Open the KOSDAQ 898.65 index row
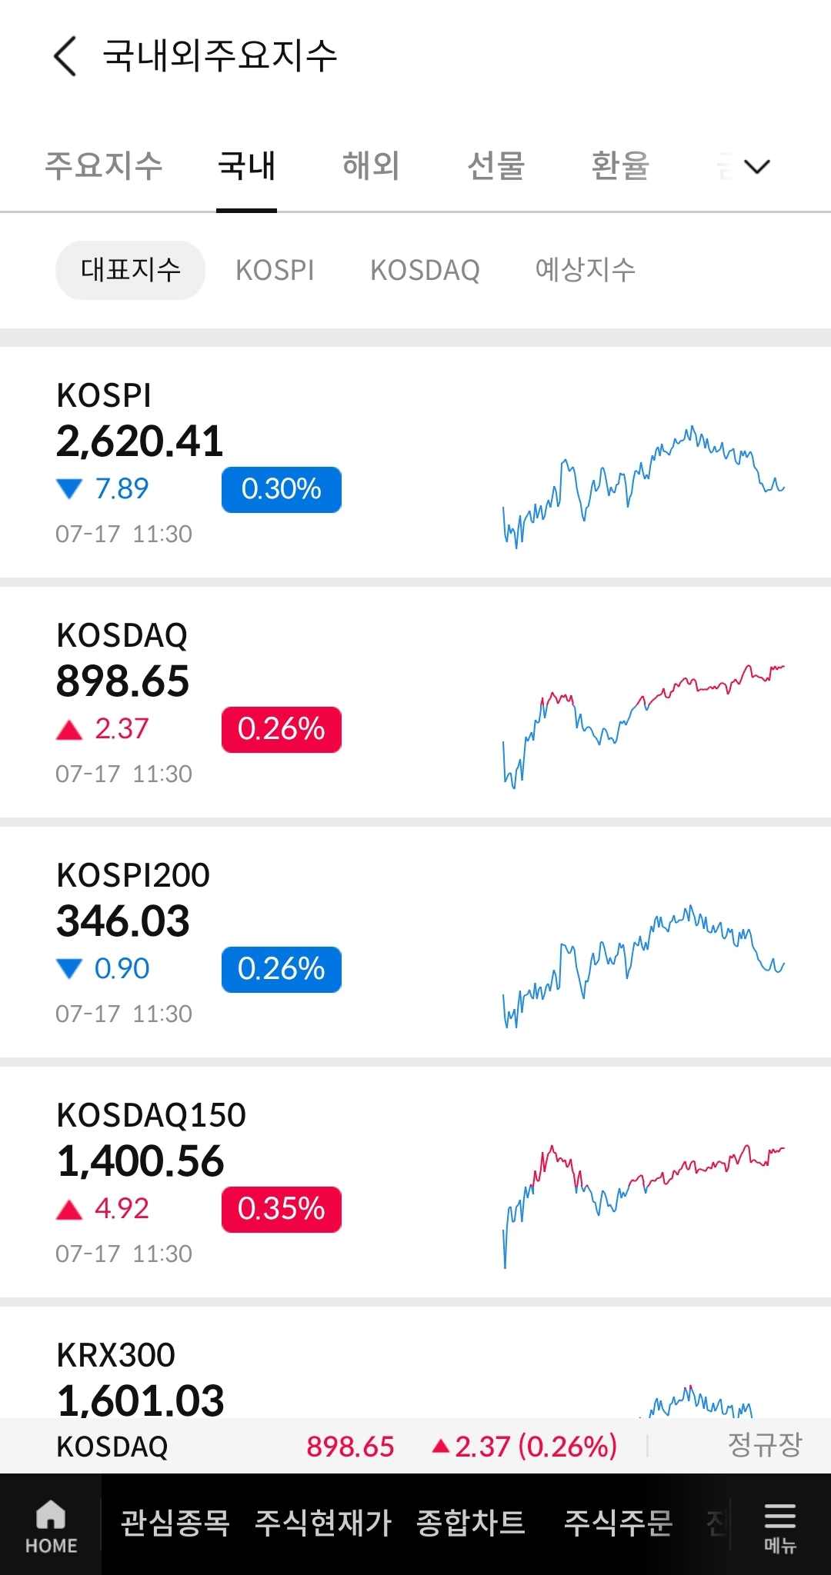The height and width of the screenshot is (1575, 831). 415,701
